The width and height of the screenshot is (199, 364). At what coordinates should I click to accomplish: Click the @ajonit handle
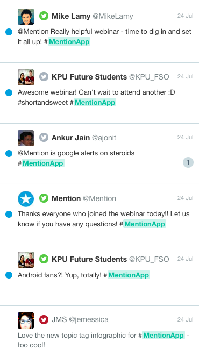104,138
